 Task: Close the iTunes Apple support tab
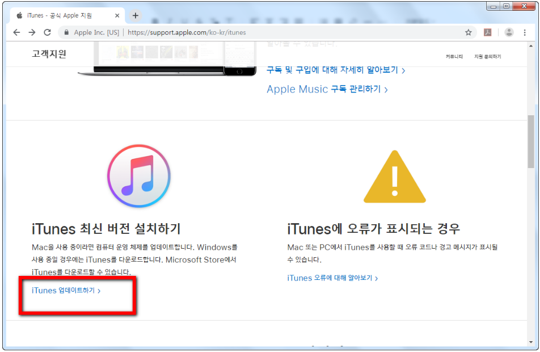click(x=117, y=15)
